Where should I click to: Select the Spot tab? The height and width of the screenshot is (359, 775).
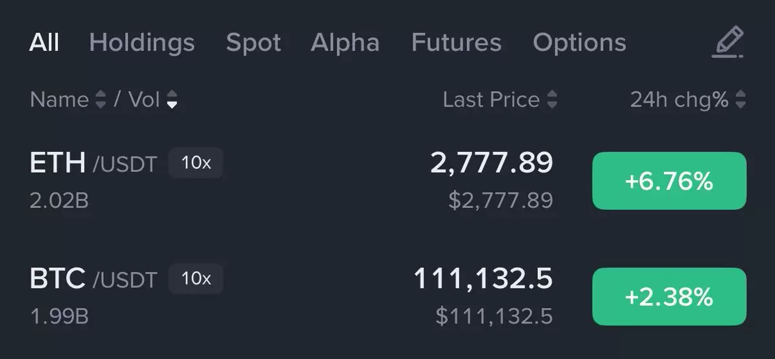[253, 44]
